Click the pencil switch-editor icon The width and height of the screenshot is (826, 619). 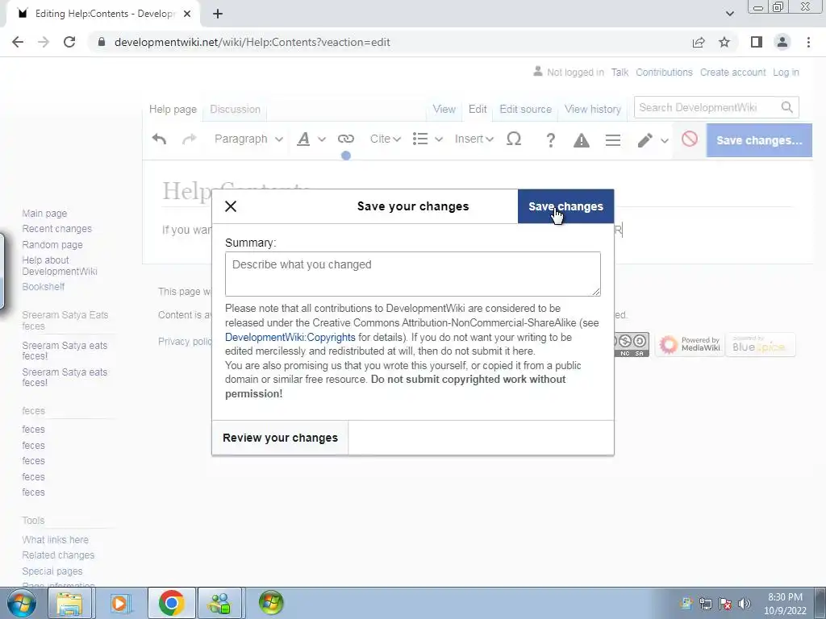(645, 140)
